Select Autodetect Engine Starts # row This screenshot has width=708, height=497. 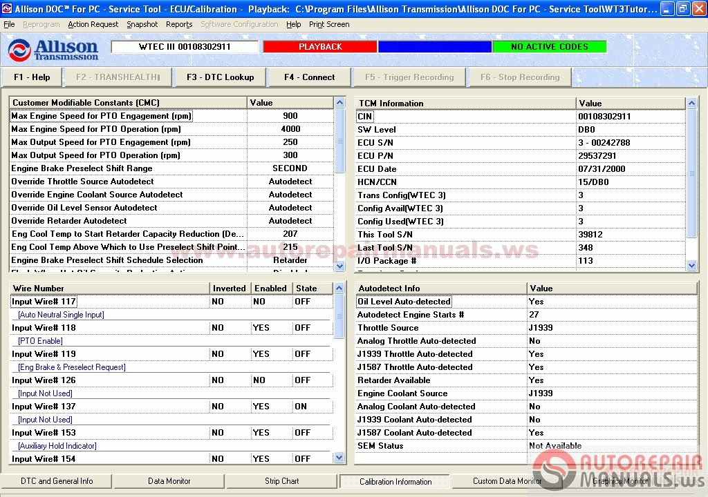point(526,314)
